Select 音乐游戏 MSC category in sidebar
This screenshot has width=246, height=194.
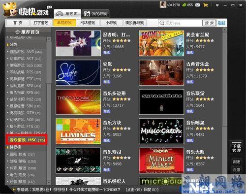tap(27, 140)
